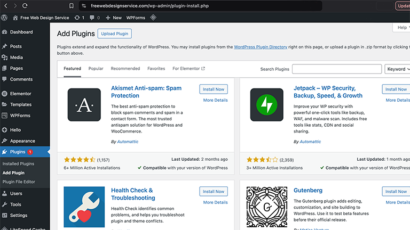Open site settings icon in the address bar
The height and width of the screenshot is (230, 410).
coord(84,6)
